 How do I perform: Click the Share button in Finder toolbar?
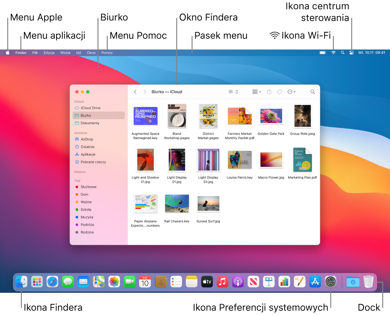[x=269, y=92]
